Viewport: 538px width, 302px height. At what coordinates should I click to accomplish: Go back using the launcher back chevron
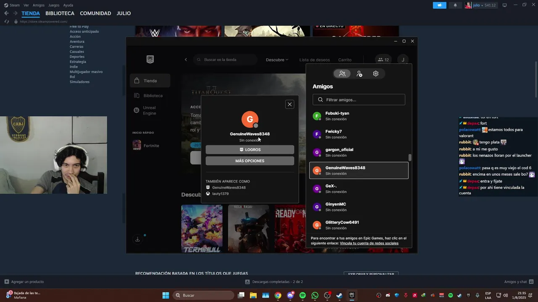coord(186,60)
